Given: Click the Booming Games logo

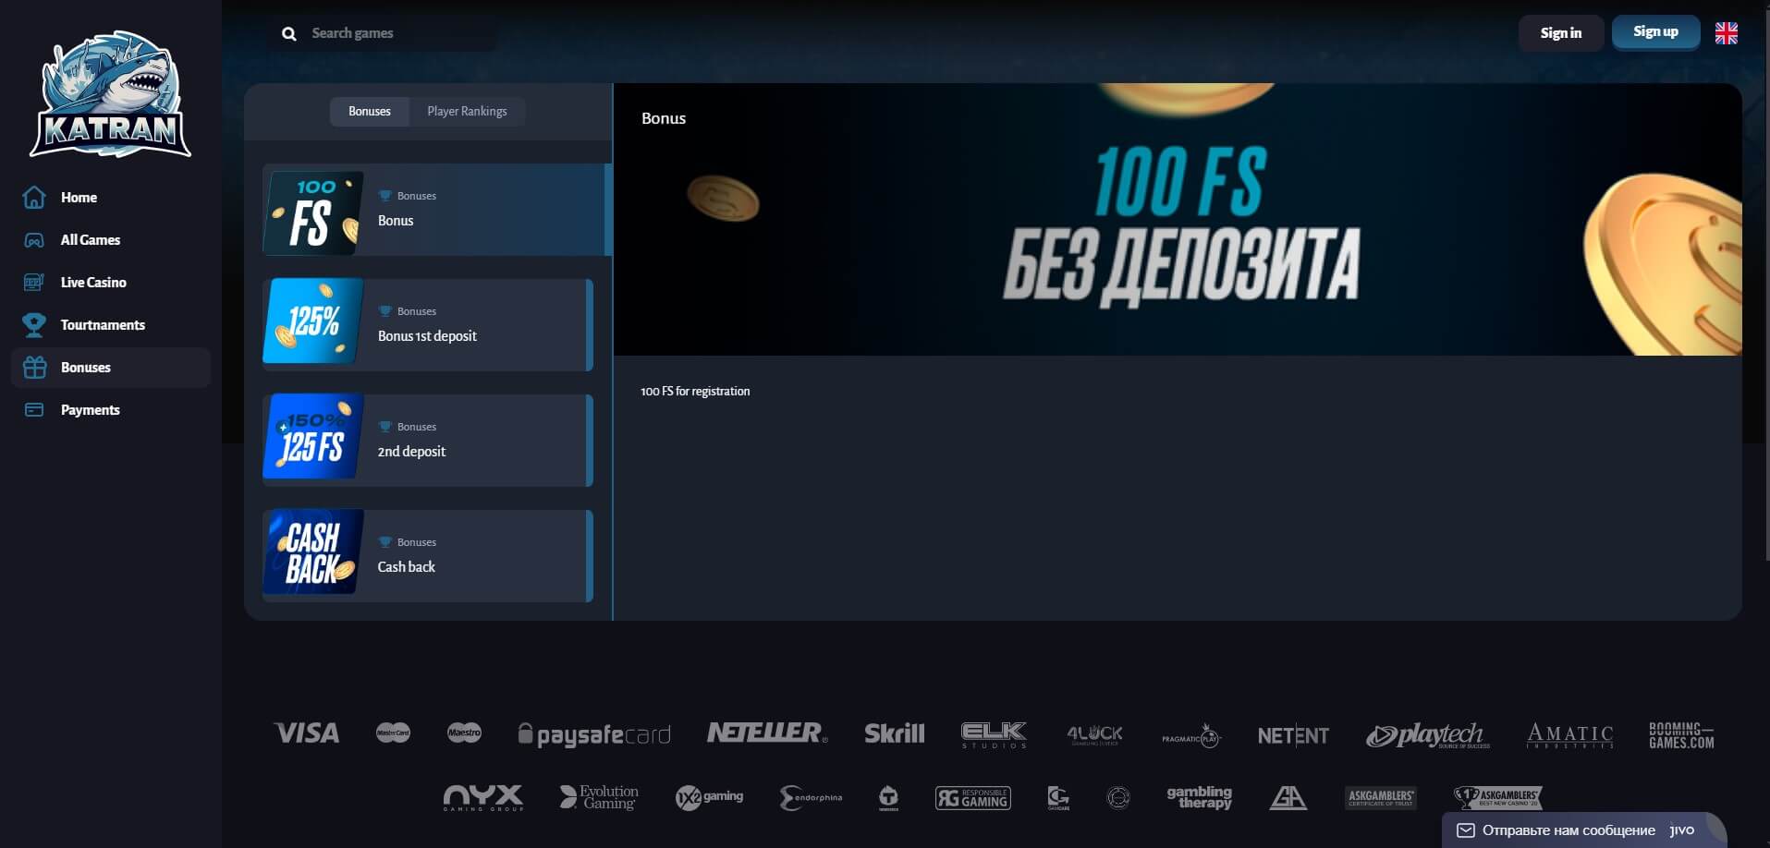Looking at the screenshot, I should (x=1681, y=735).
